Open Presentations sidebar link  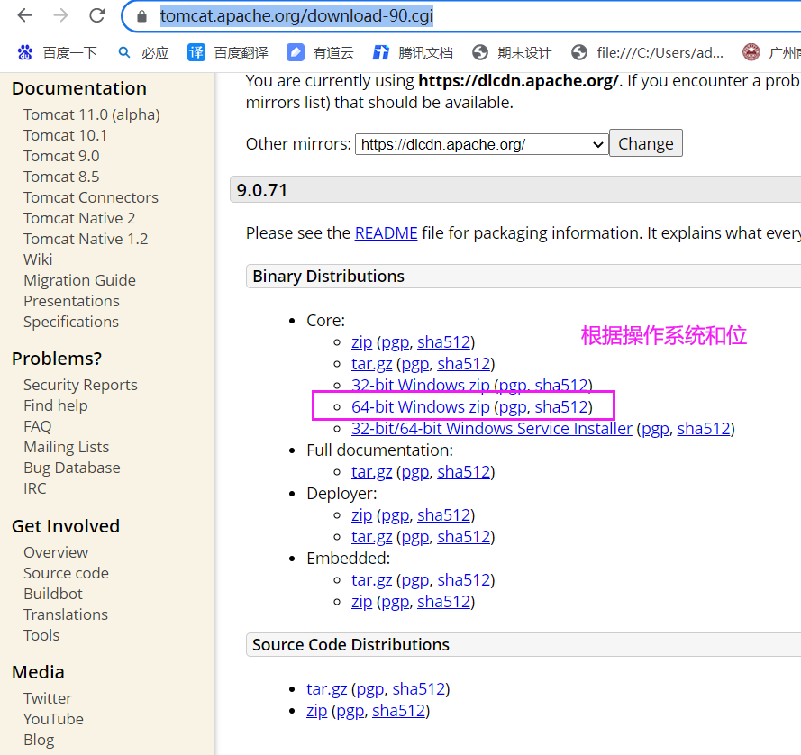pyautogui.click(x=71, y=301)
